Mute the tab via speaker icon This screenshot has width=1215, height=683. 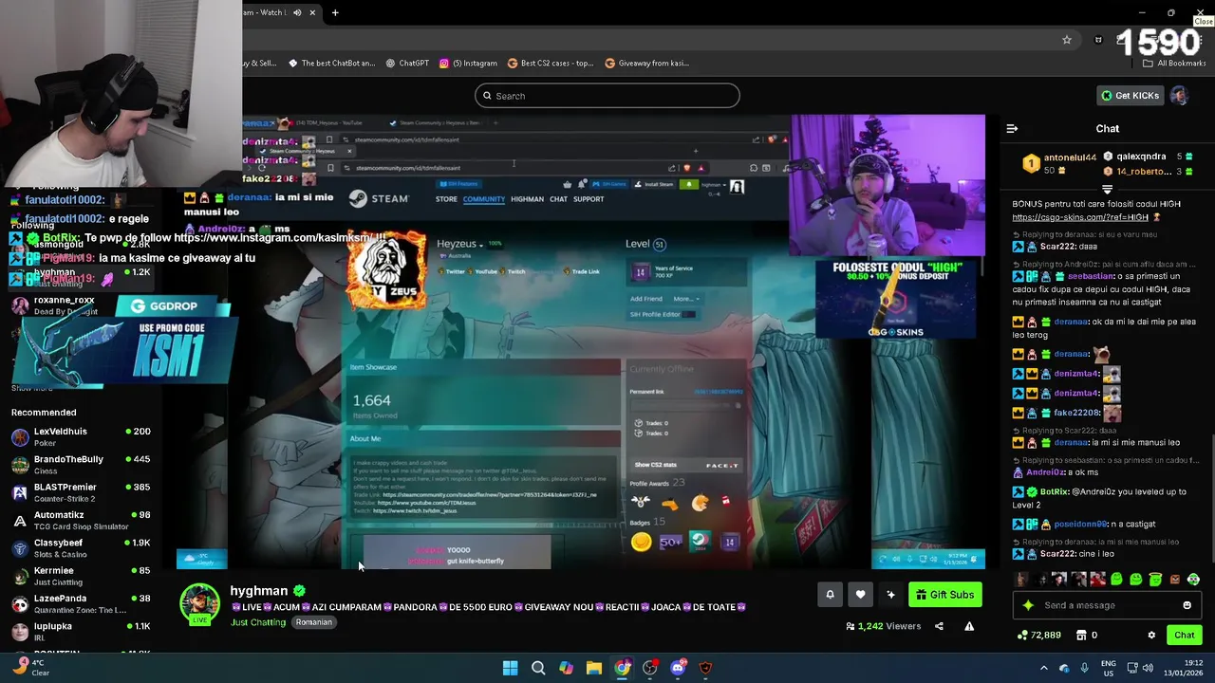point(297,12)
